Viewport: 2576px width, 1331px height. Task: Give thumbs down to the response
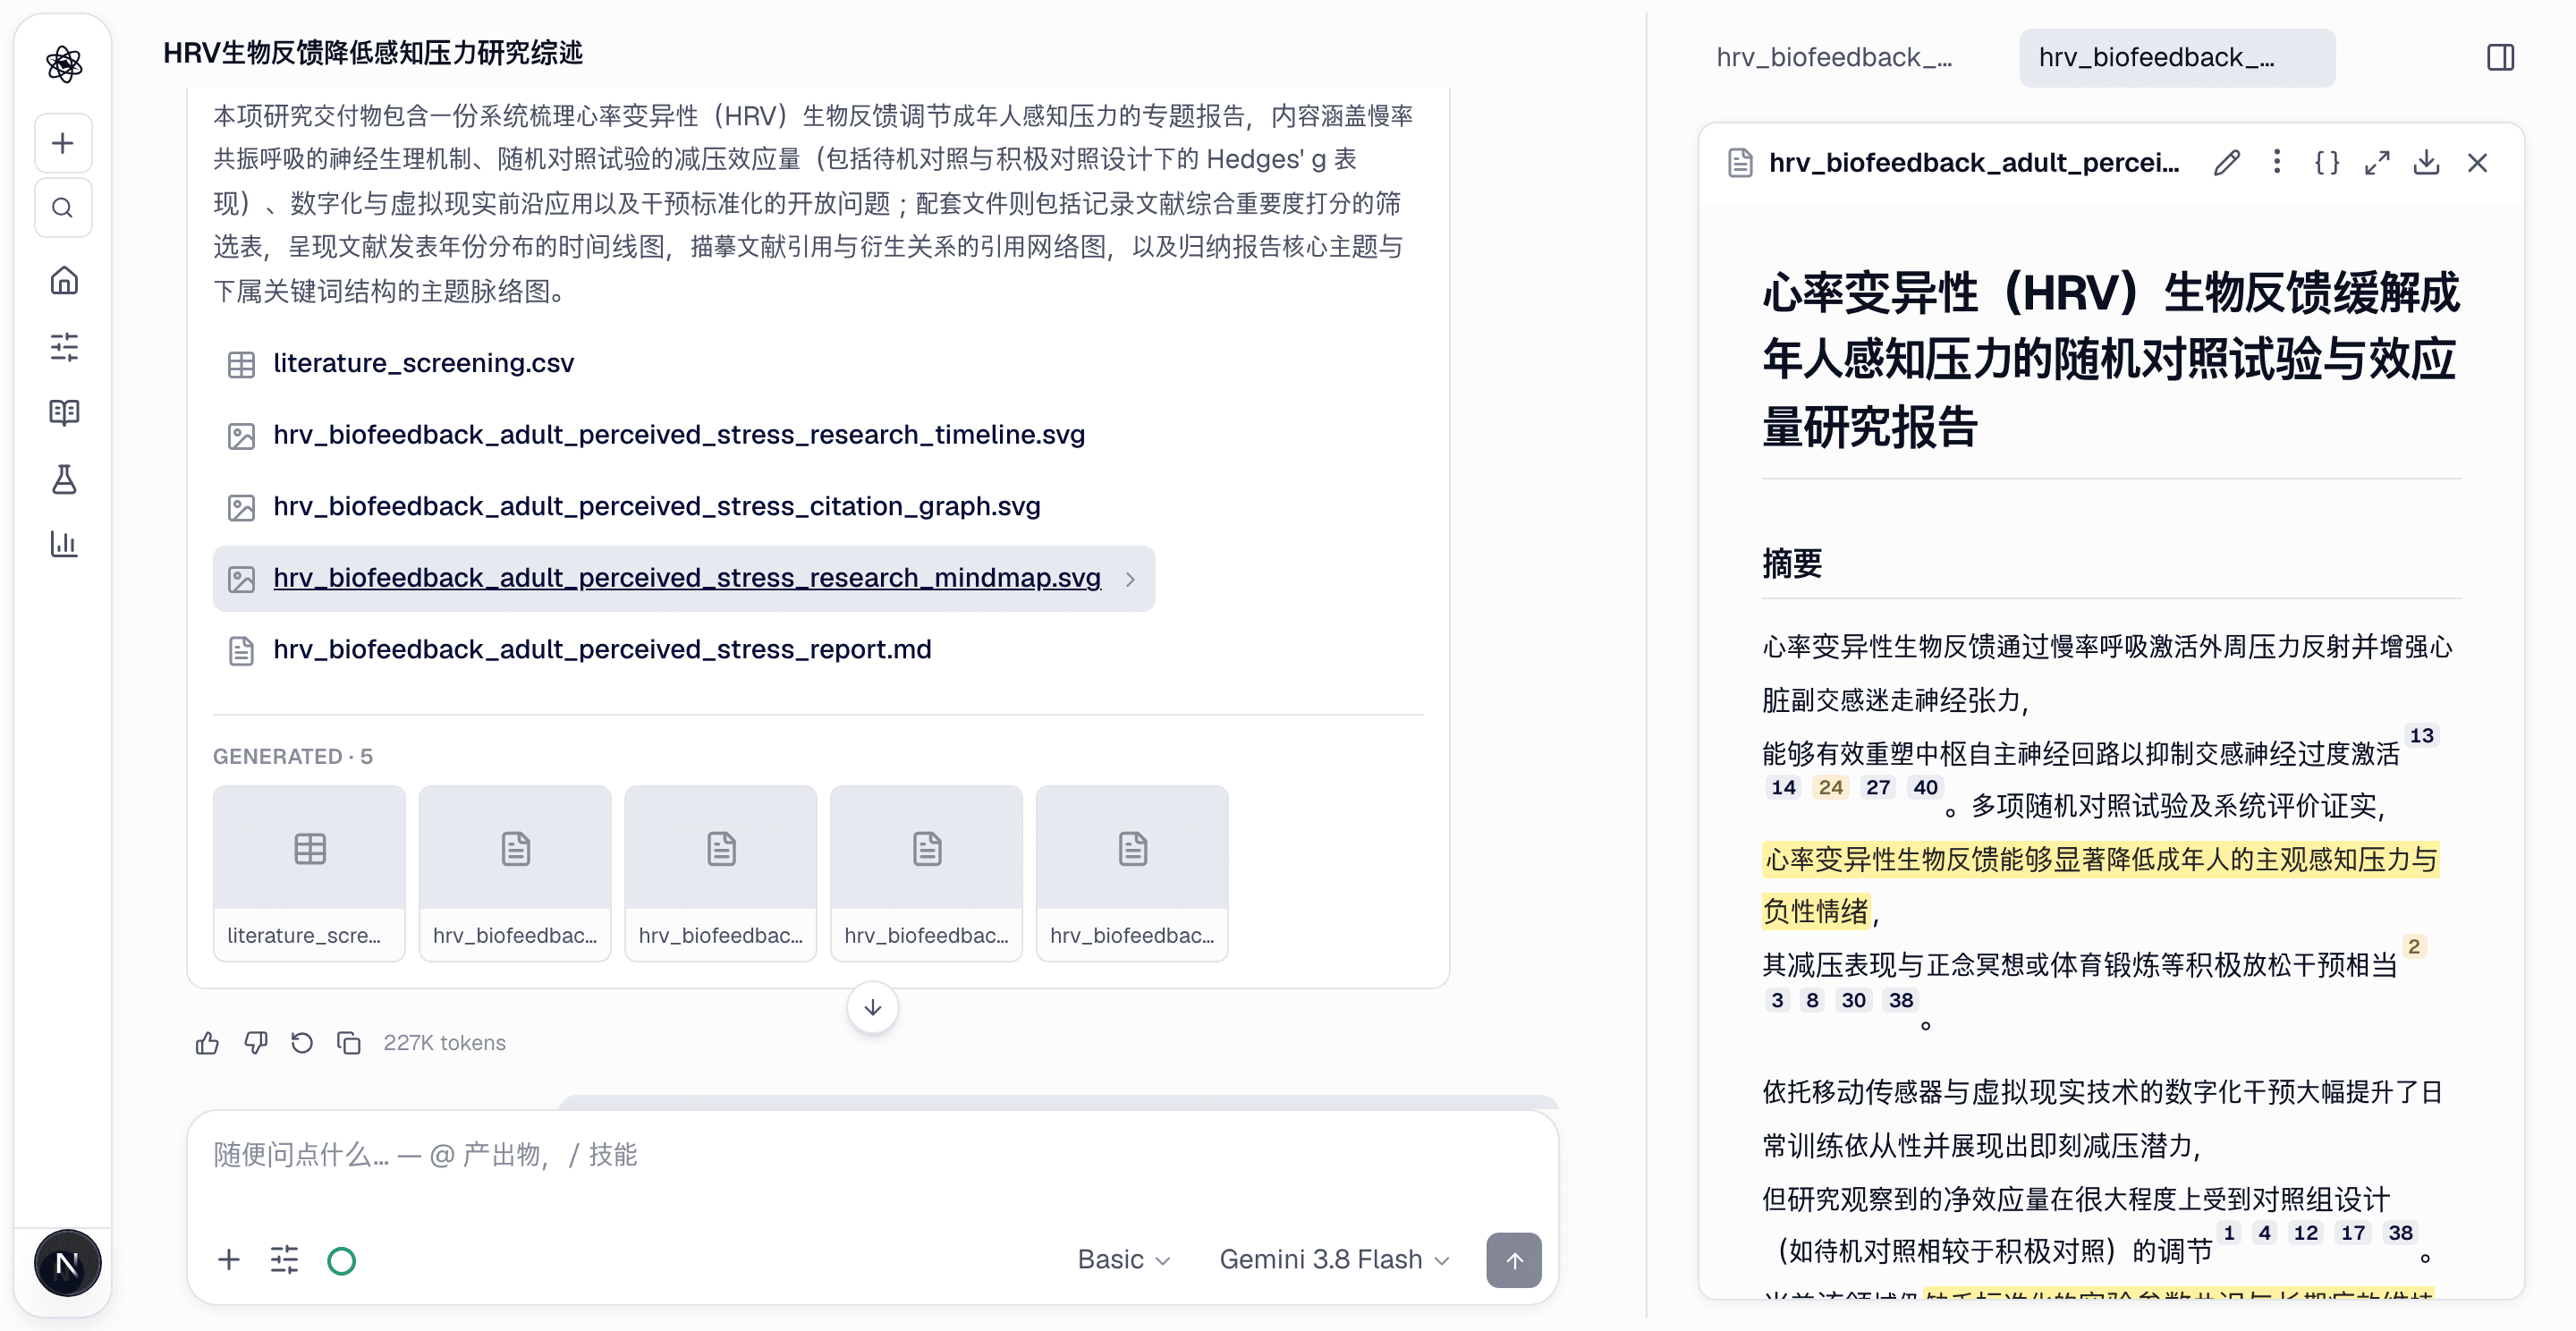(x=255, y=1043)
